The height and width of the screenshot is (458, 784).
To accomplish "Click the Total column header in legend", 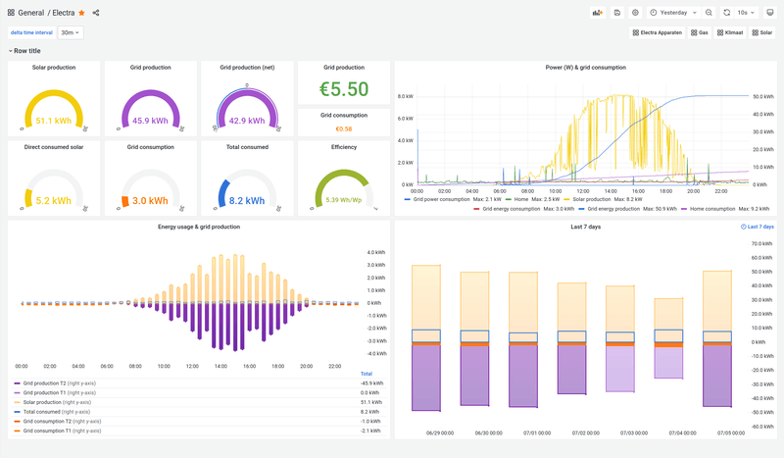I will coord(366,374).
